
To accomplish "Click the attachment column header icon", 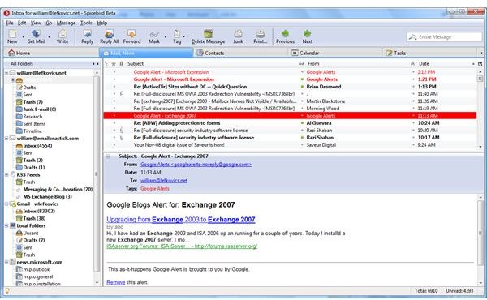I will pyautogui.click(x=121, y=63).
